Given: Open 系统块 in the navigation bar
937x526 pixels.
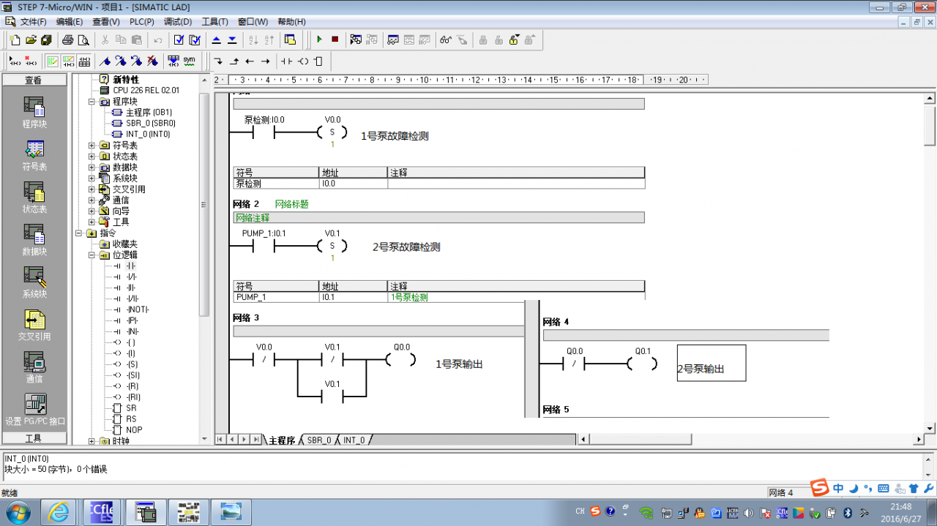Looking at the screenshot, I should [x=34, y=282].
